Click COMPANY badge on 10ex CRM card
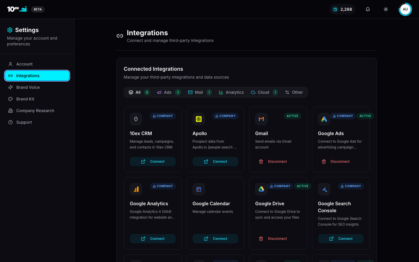 pos(163,116)
